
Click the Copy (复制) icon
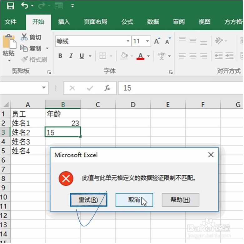point(24,48)
